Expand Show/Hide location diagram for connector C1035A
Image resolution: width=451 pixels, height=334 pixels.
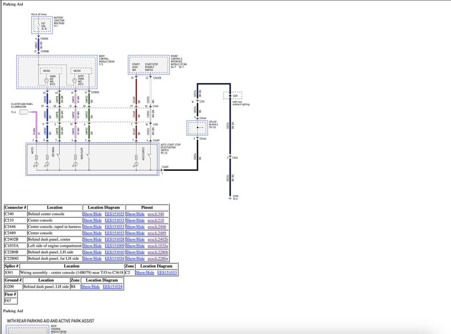[x=92, y=246]
